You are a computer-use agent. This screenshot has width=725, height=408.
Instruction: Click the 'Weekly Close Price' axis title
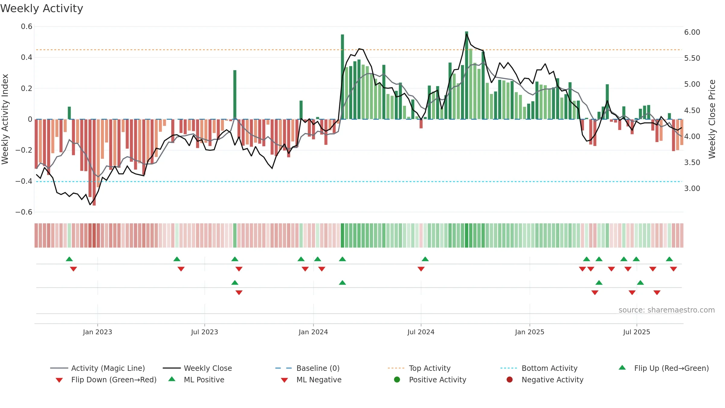click(x=712, y=119)
